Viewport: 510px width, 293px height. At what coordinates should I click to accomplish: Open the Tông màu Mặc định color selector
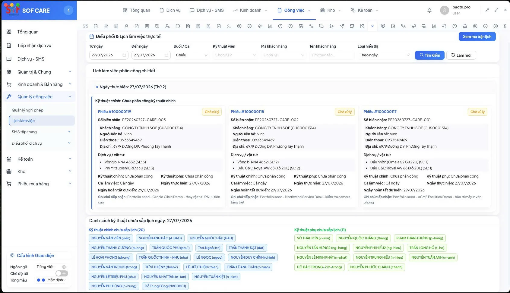click(x=51, y=280)
